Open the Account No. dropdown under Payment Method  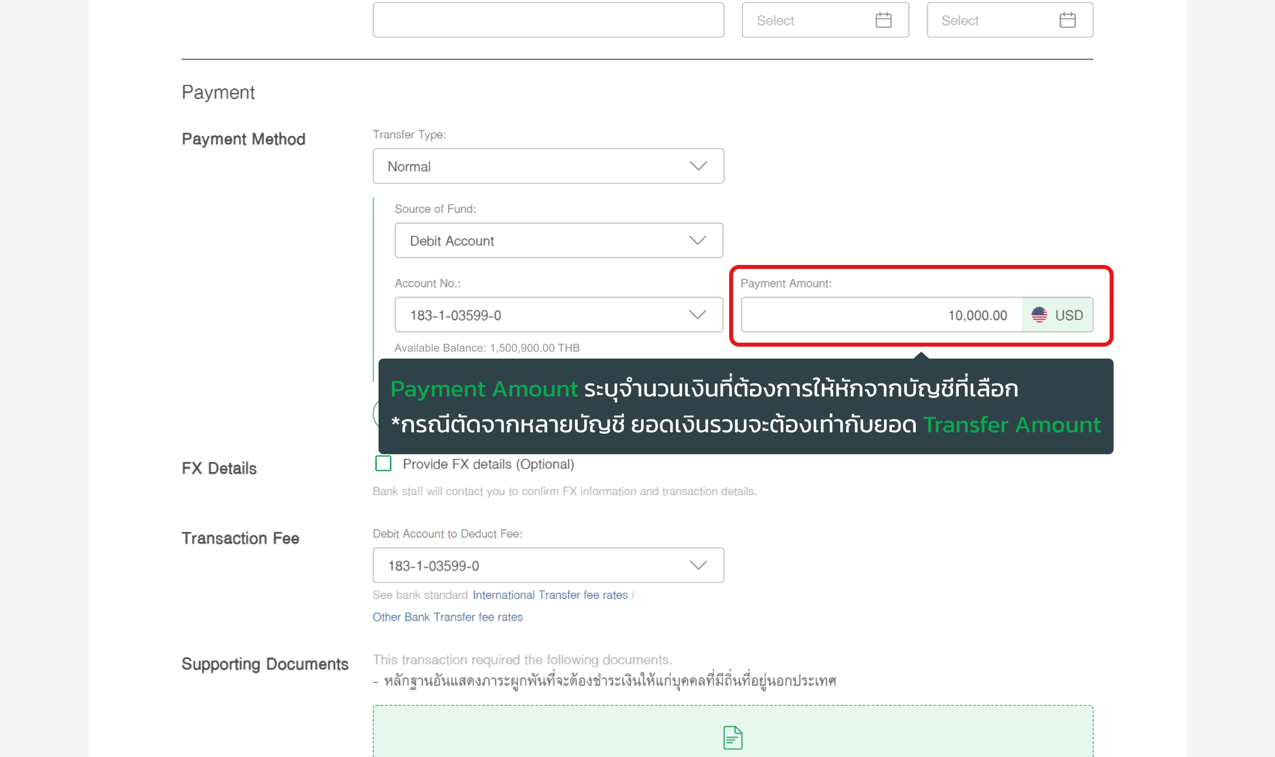point(558,315)
